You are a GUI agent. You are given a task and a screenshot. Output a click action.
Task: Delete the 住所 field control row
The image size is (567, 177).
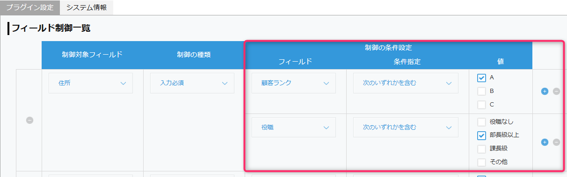(x=29, y=120)
